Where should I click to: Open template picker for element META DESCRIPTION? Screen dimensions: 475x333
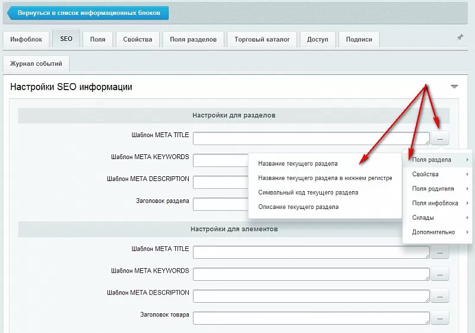pyautogui.click(x=440, y=296)
